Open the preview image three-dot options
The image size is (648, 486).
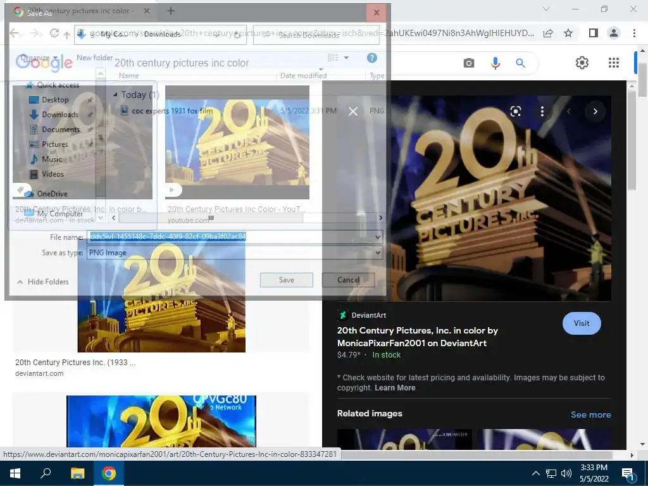pos(542,111)
